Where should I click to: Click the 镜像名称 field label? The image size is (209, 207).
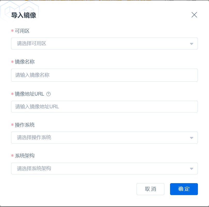click(25, 62)
